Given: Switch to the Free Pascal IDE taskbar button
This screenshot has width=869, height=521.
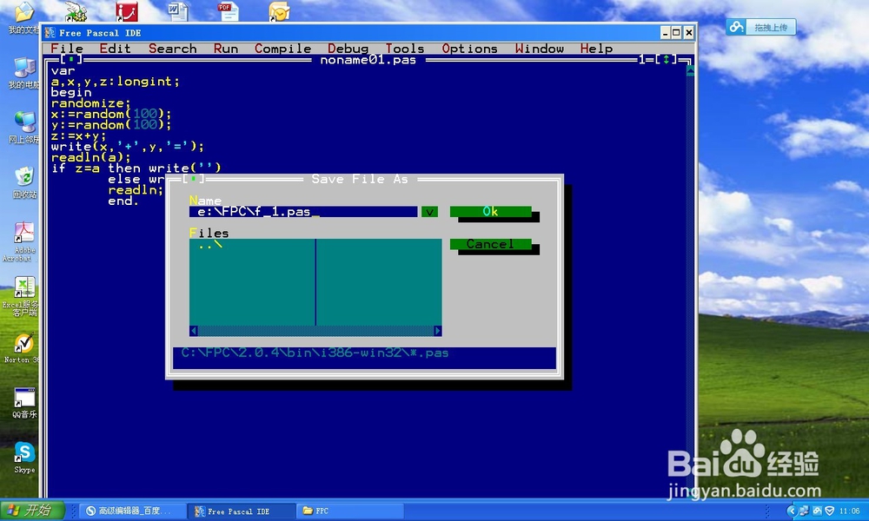Looking at the screenshot, I should pyautogui.click(x=241, y=511).
